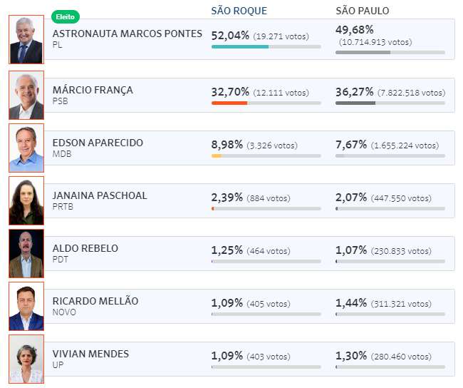This screenshot has width=463, height=388.
Task: Click the green Eleito badge
Action: click(x=66, y=17)
